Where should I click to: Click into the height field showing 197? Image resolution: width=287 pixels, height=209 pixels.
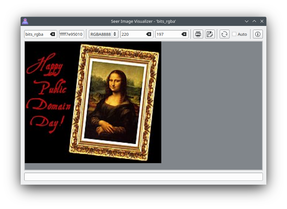(x=168, y=34)
